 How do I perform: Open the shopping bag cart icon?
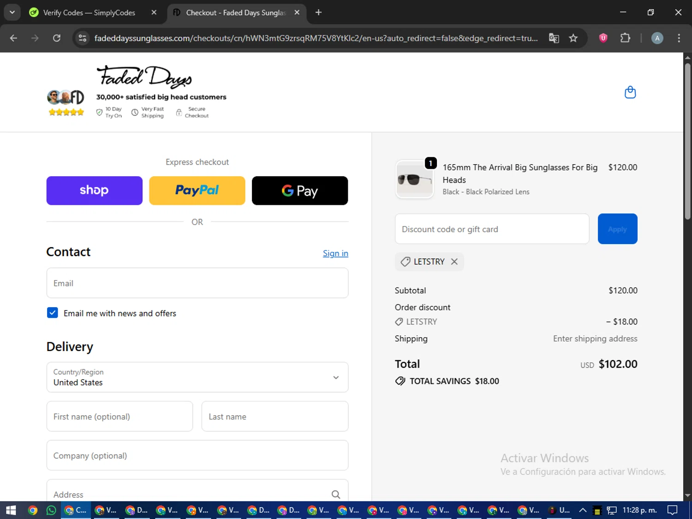point(630,92)
